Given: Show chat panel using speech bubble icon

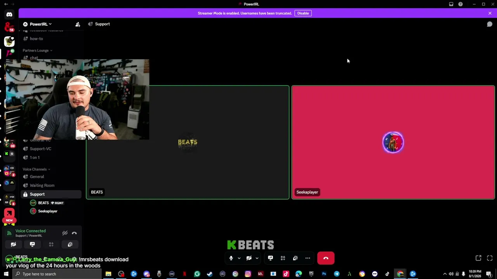Looking at the screenshot, I should tap(490, 24).
